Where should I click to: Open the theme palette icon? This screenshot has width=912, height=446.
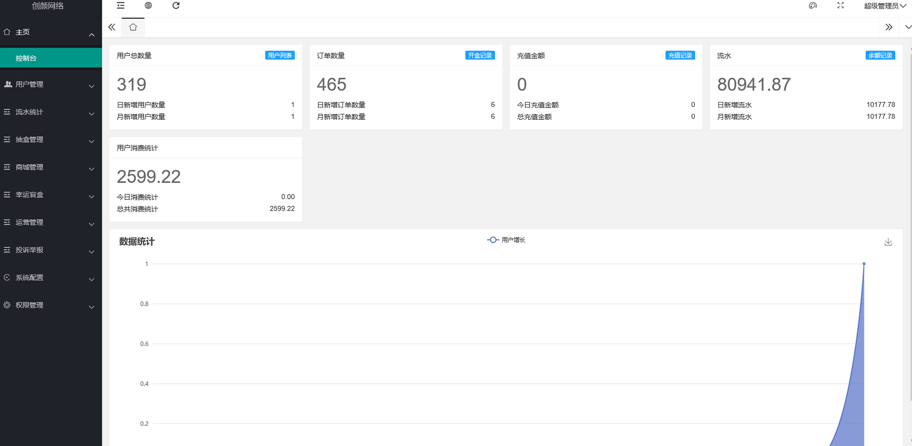pyautogui.click(x=813, y=5)
